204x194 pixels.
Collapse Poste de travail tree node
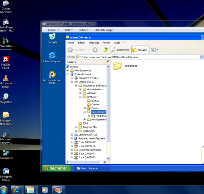pyautogui.click(x=68, y=74)
